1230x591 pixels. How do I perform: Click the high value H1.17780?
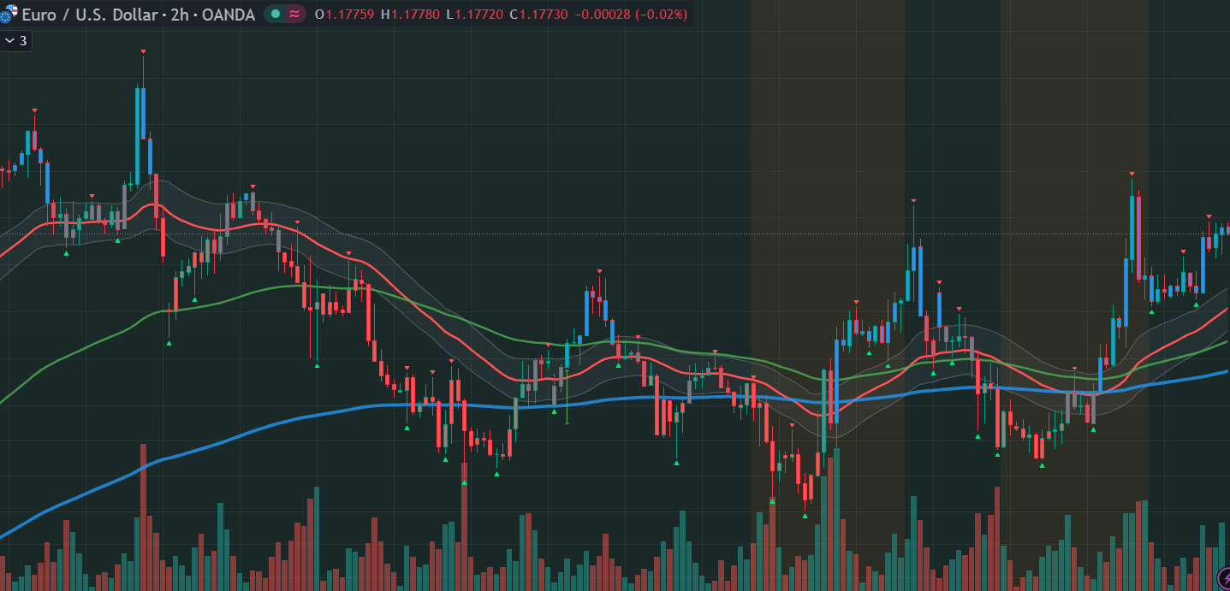tap(410, 15)
